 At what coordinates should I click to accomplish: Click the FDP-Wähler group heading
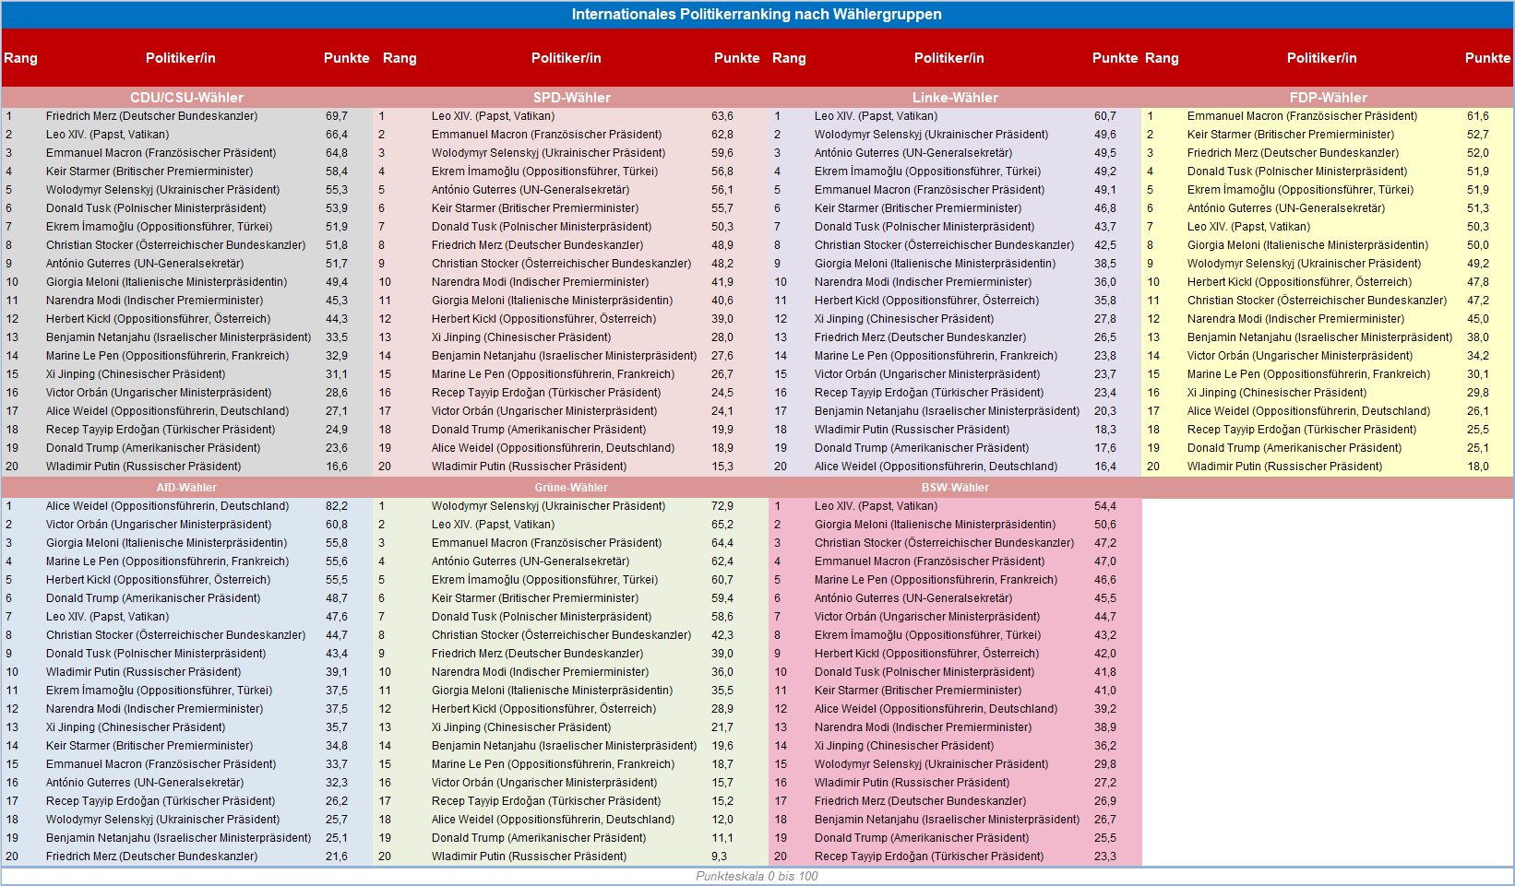(x=1328, y=98)
